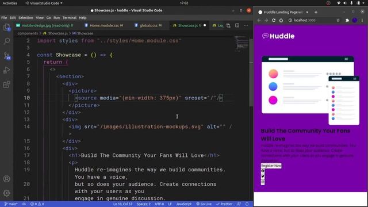The image size is (368, 207).
Task: Open the Activities overview
Action: tap(10, 3)
